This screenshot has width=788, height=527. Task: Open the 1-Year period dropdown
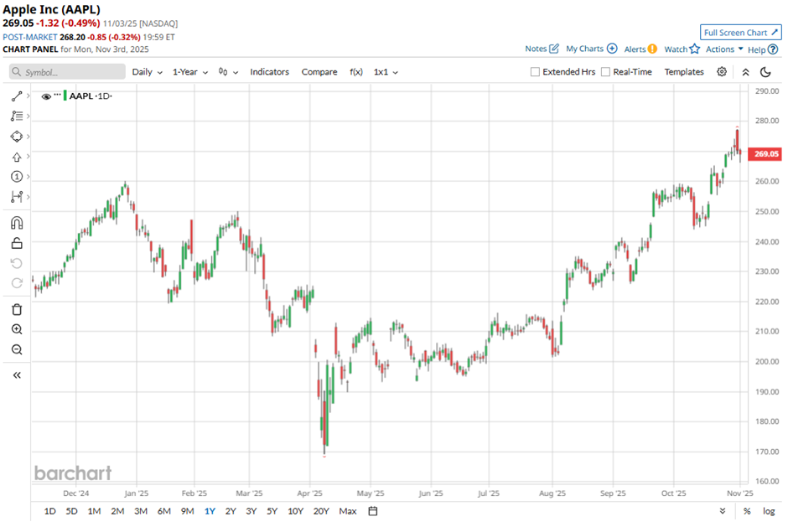pos(190,72)
